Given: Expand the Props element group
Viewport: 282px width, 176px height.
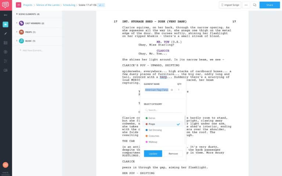Looking at the screenshot, I should pos(17,32).
